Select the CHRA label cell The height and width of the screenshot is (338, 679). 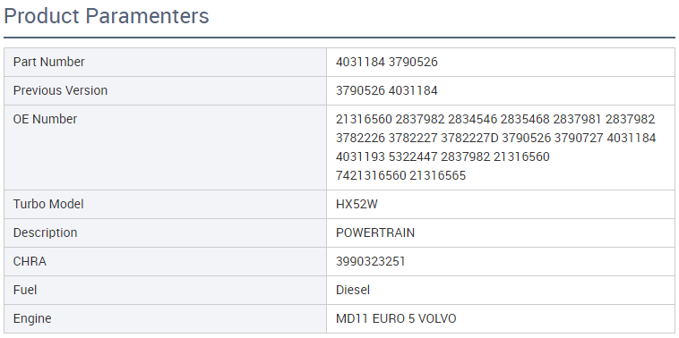(165, 261)
